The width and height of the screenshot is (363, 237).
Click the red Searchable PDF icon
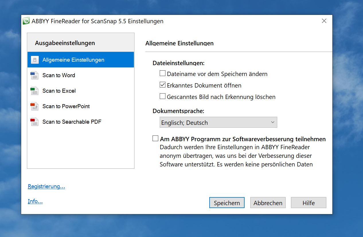(34, 122)
